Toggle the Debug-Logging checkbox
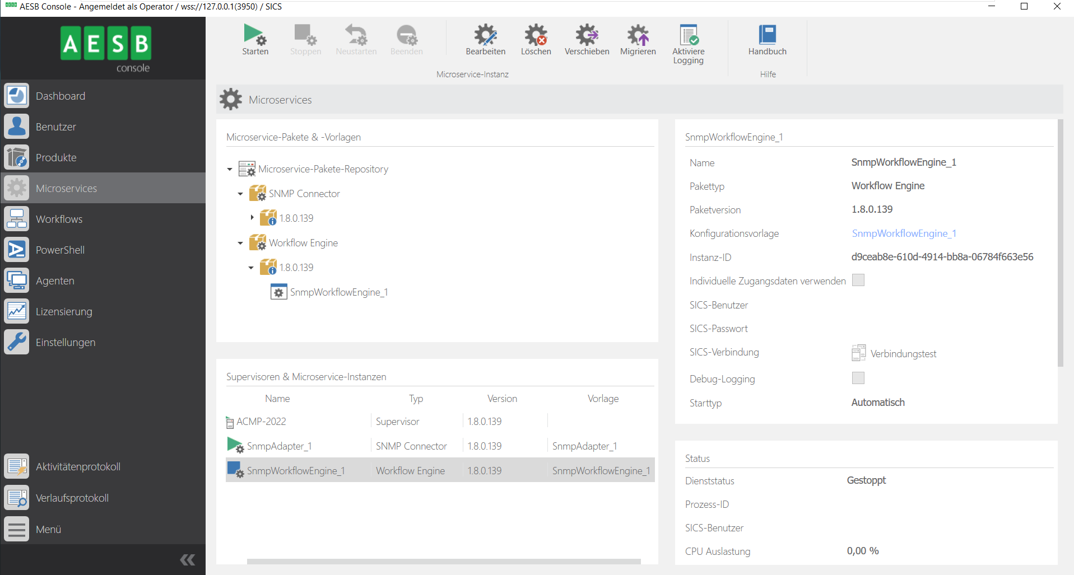 pyautogui.click(x=858, y=378)
